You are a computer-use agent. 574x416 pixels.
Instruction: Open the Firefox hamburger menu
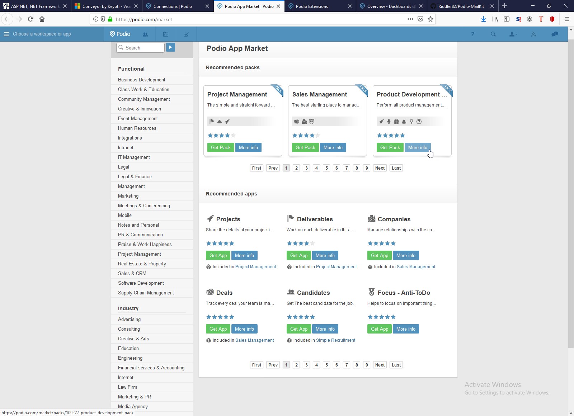[567, 19]
